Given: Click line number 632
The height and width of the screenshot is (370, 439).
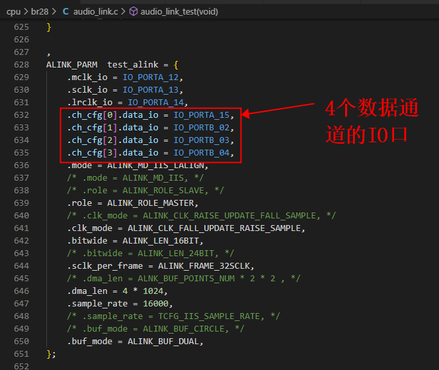Looking at the screenshot, I should (22, 115).
